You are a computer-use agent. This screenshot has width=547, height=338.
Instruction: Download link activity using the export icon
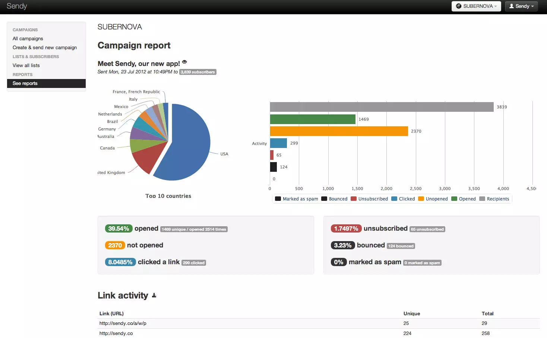coord(154,296)
